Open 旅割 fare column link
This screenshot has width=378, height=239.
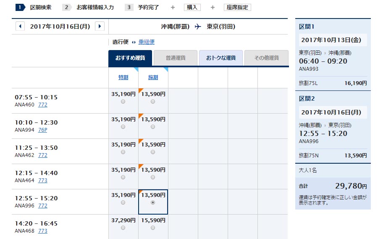(153, 77)
